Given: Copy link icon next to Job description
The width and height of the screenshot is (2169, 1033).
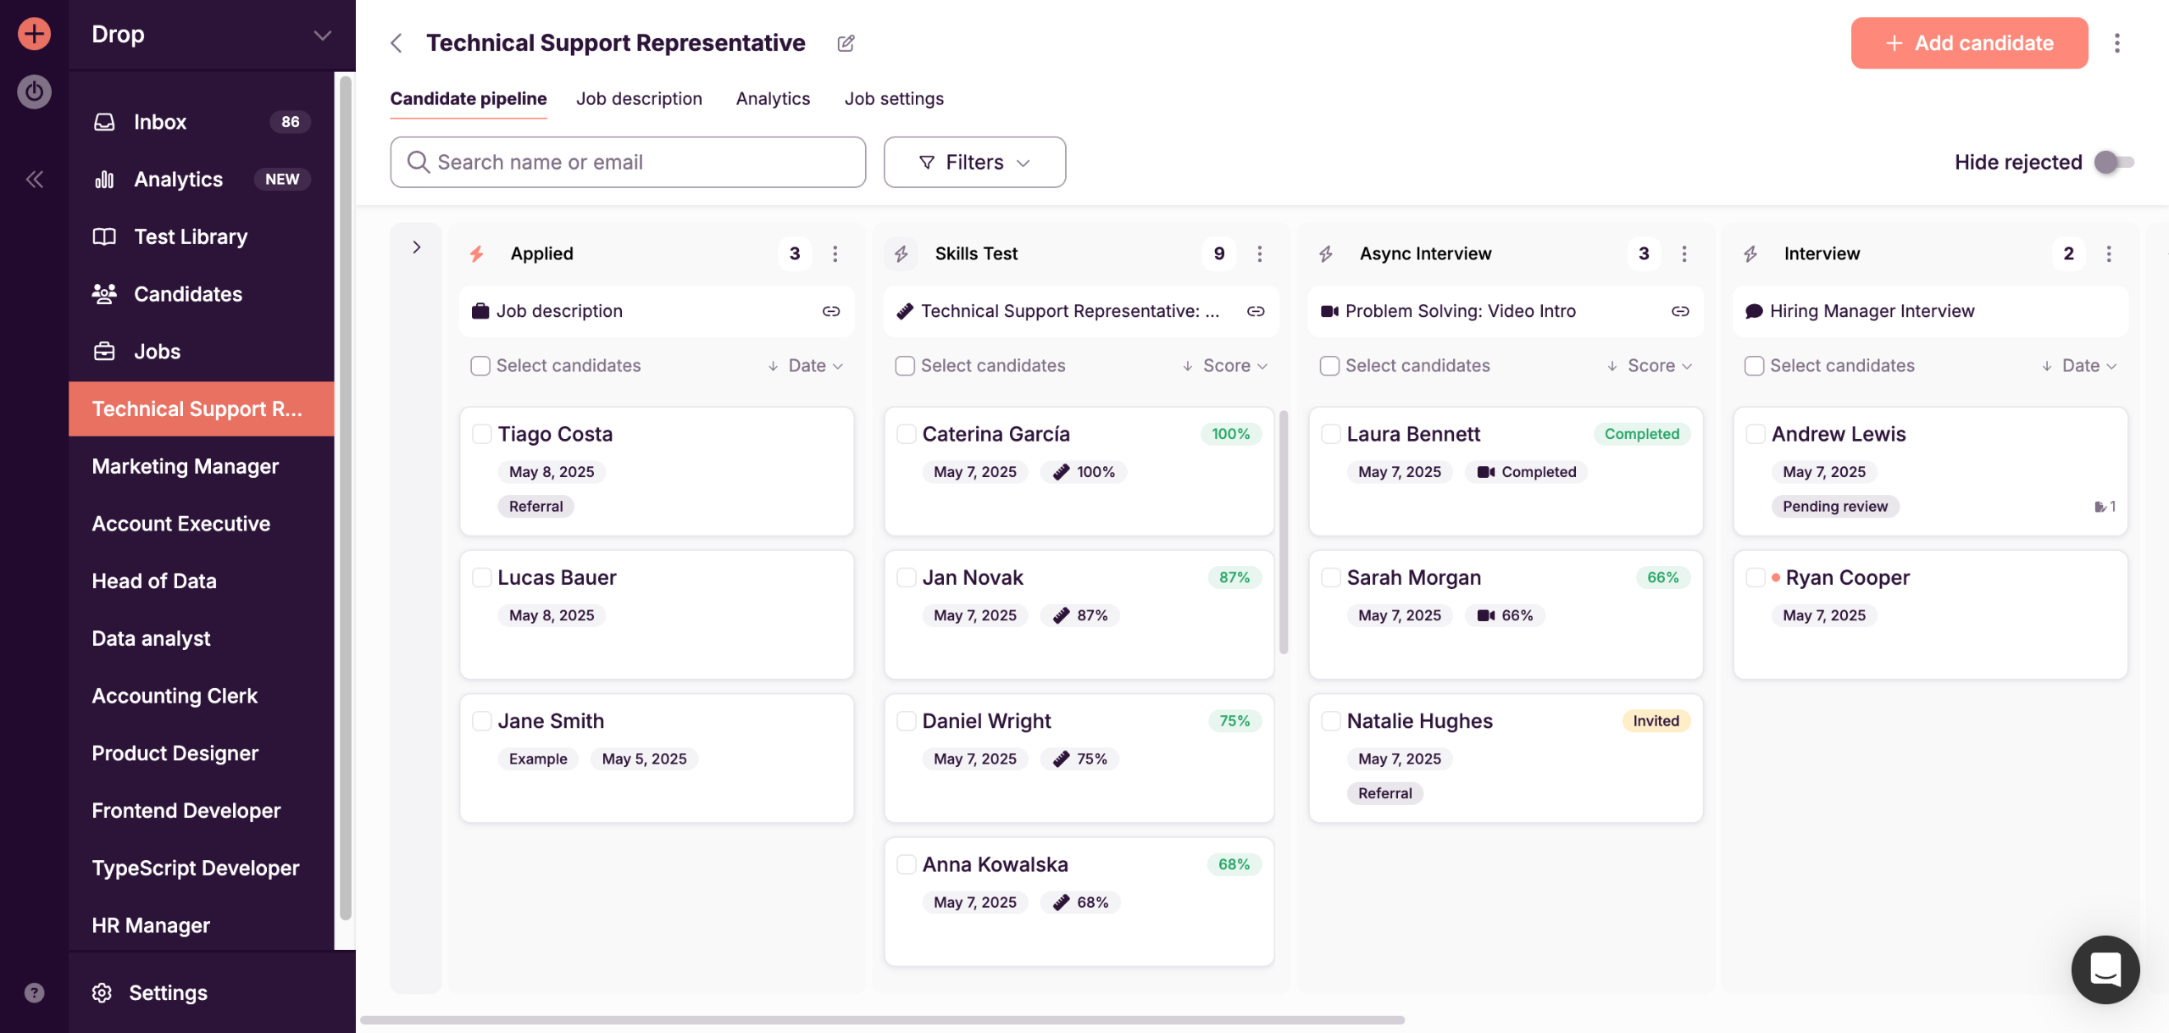Looking at the screenshot, I should (830, 311).
